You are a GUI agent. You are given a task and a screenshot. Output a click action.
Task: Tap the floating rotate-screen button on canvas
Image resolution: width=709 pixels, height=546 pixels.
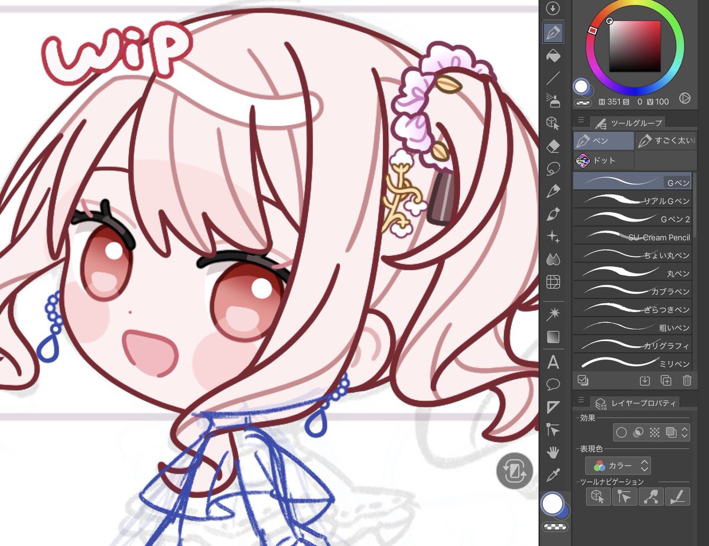pyautogui.click(x=515, y=471)
